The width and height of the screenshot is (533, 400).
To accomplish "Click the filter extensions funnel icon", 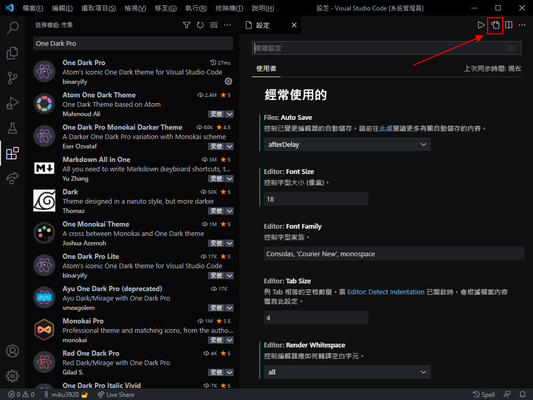I will (187, 25).
